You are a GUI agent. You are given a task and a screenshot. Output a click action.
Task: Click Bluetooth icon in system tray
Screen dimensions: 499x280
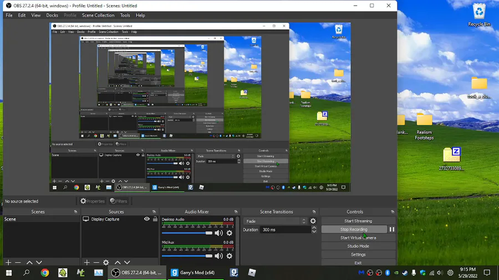(x=388, y=273)
